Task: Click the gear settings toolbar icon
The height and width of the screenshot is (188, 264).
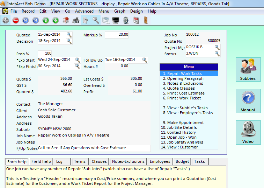Action: coord(126,20)
